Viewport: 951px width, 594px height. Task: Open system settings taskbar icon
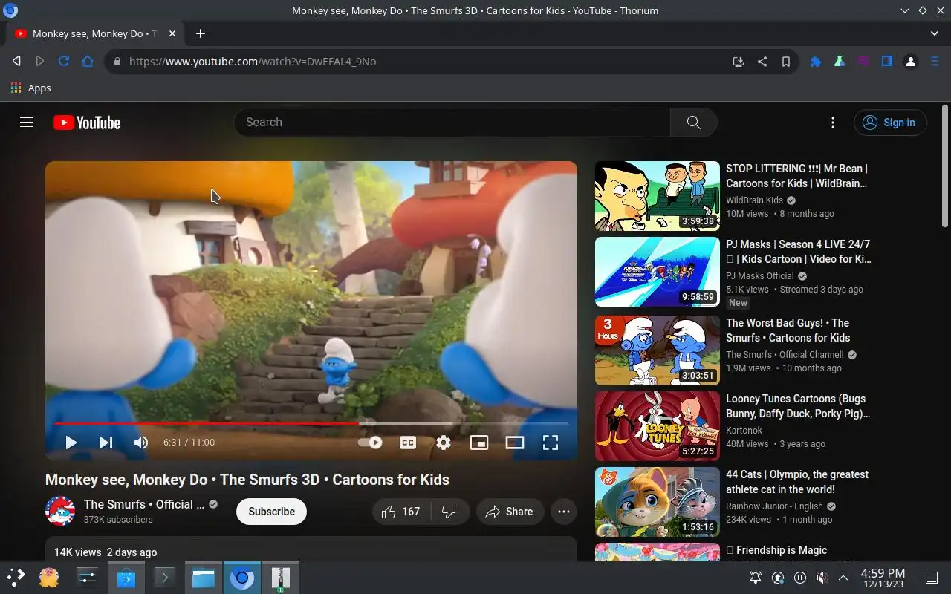pyautogui.click(x=88, y=578)
